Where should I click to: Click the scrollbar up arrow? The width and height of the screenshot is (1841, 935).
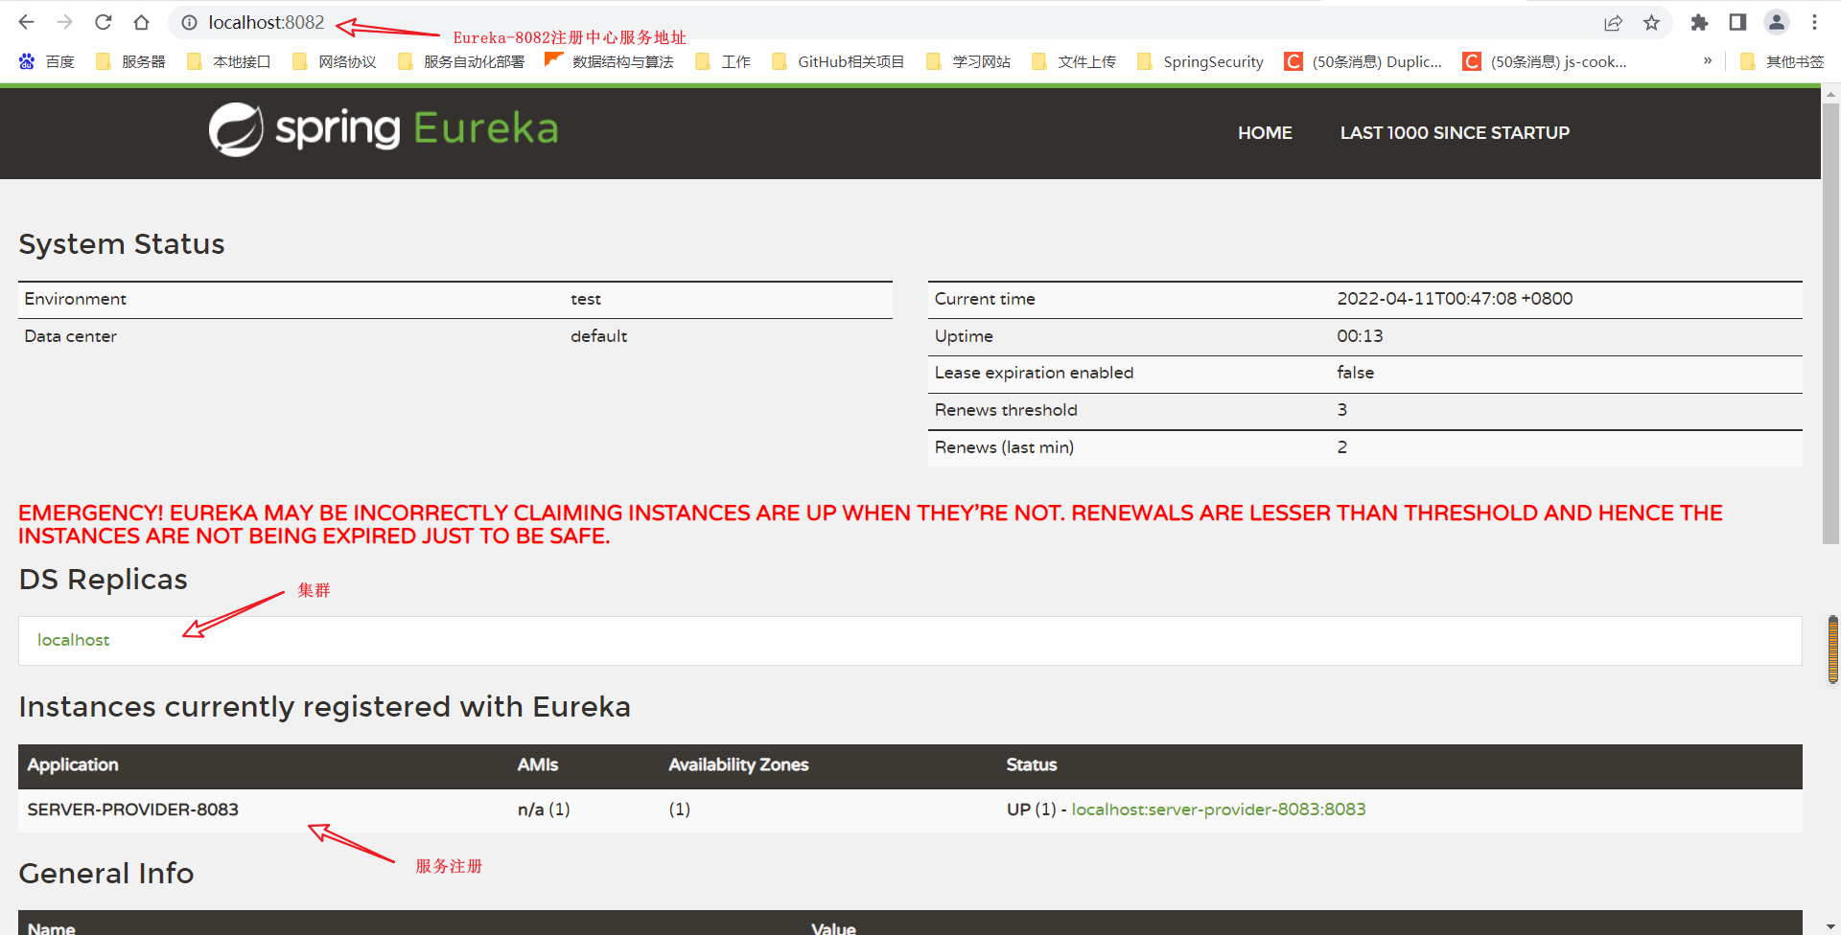tap(1830, 95)
